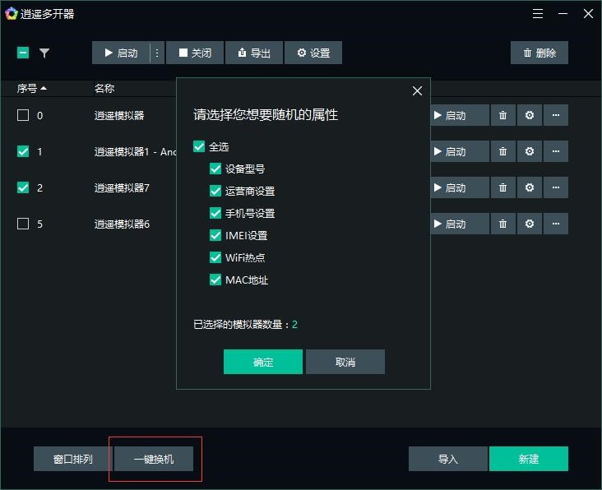Click the 关闭 toolbar button

tap(195, 53)
